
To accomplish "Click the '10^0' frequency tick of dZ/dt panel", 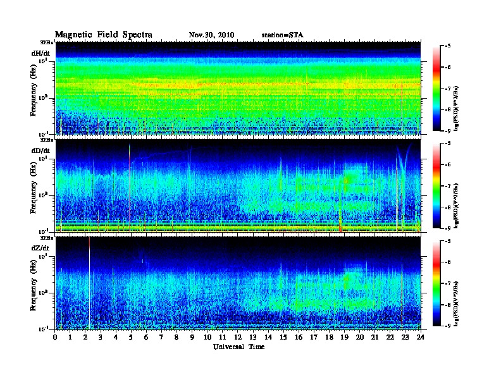I will 42,293.
